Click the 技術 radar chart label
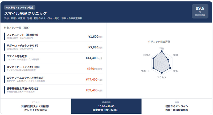 (175, 71)
